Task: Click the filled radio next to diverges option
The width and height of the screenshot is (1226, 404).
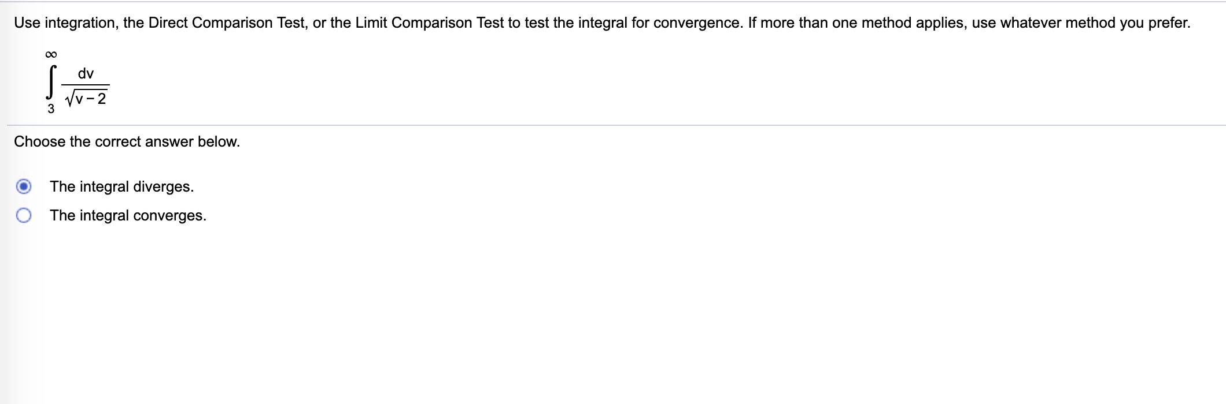Action: tap(24, 186)
